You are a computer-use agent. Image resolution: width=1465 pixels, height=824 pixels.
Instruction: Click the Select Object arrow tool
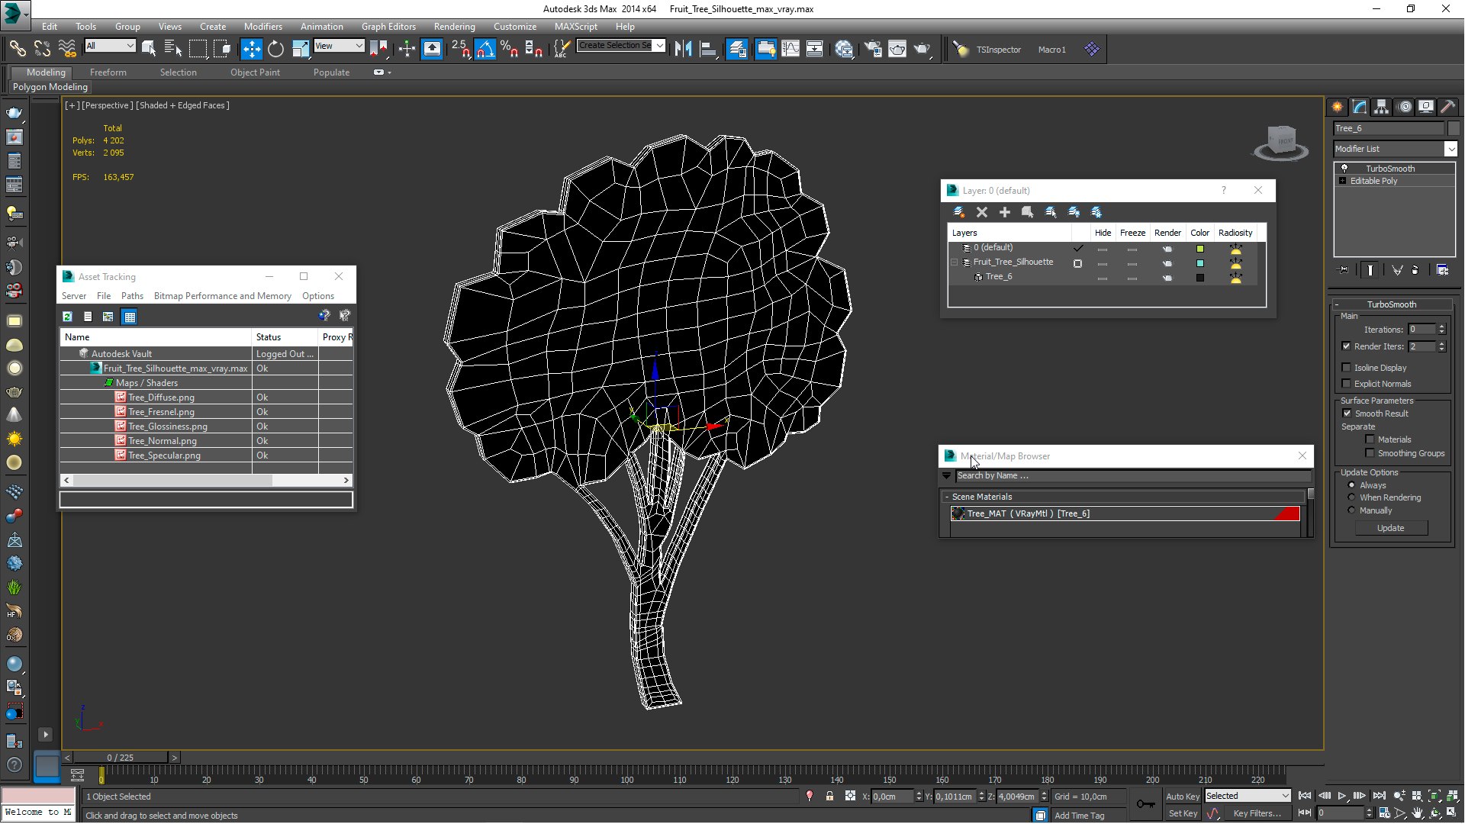point(149,50)
